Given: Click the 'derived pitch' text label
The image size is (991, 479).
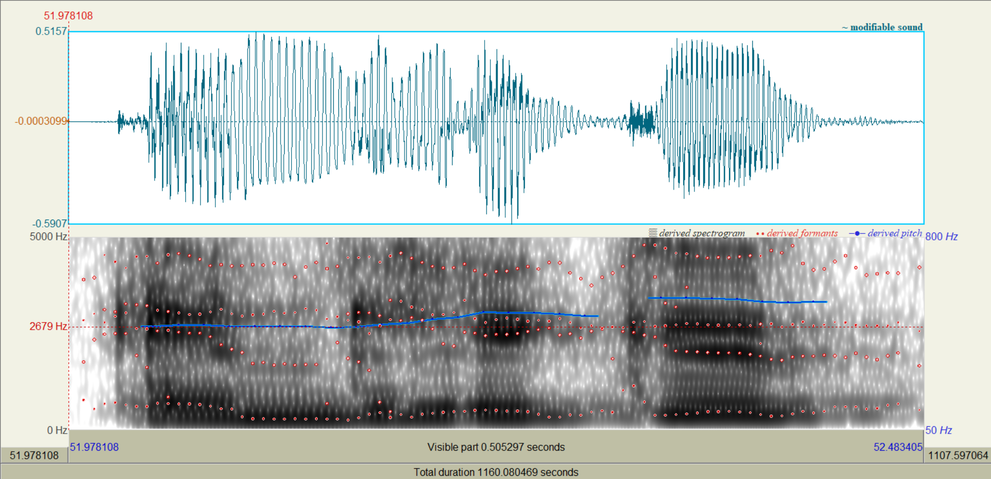Looking at the screenshot, I should coord(894,233).
